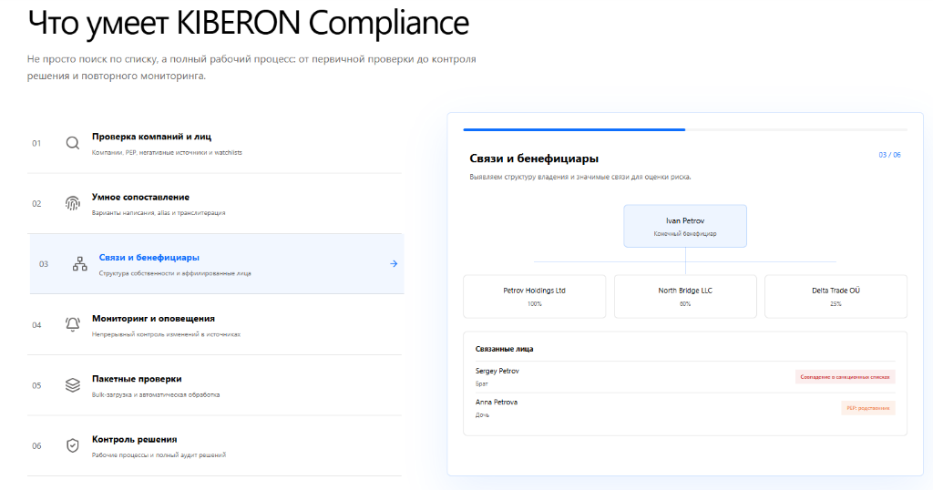933x490 pixels.
Task: Click the Sergey Petrov name
Action: click(497, 371)
